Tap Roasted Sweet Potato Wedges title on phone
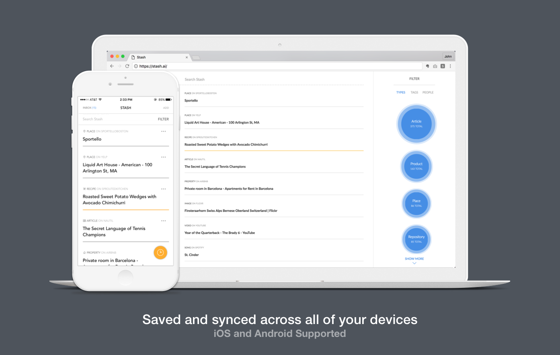560x355 pixels. click(119, 199)
